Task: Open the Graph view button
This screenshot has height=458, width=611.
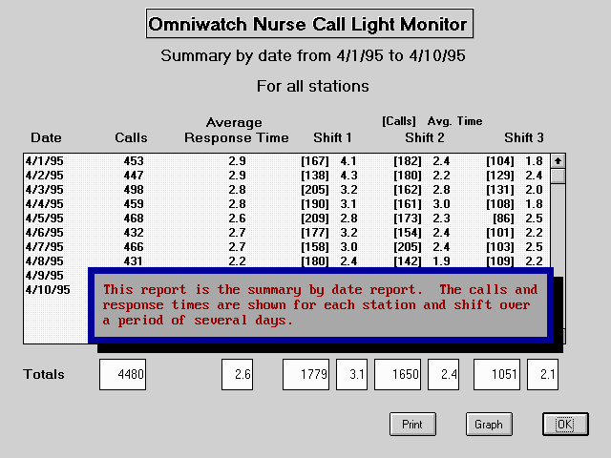Action: pyautogui.click(x=489, y=425)
